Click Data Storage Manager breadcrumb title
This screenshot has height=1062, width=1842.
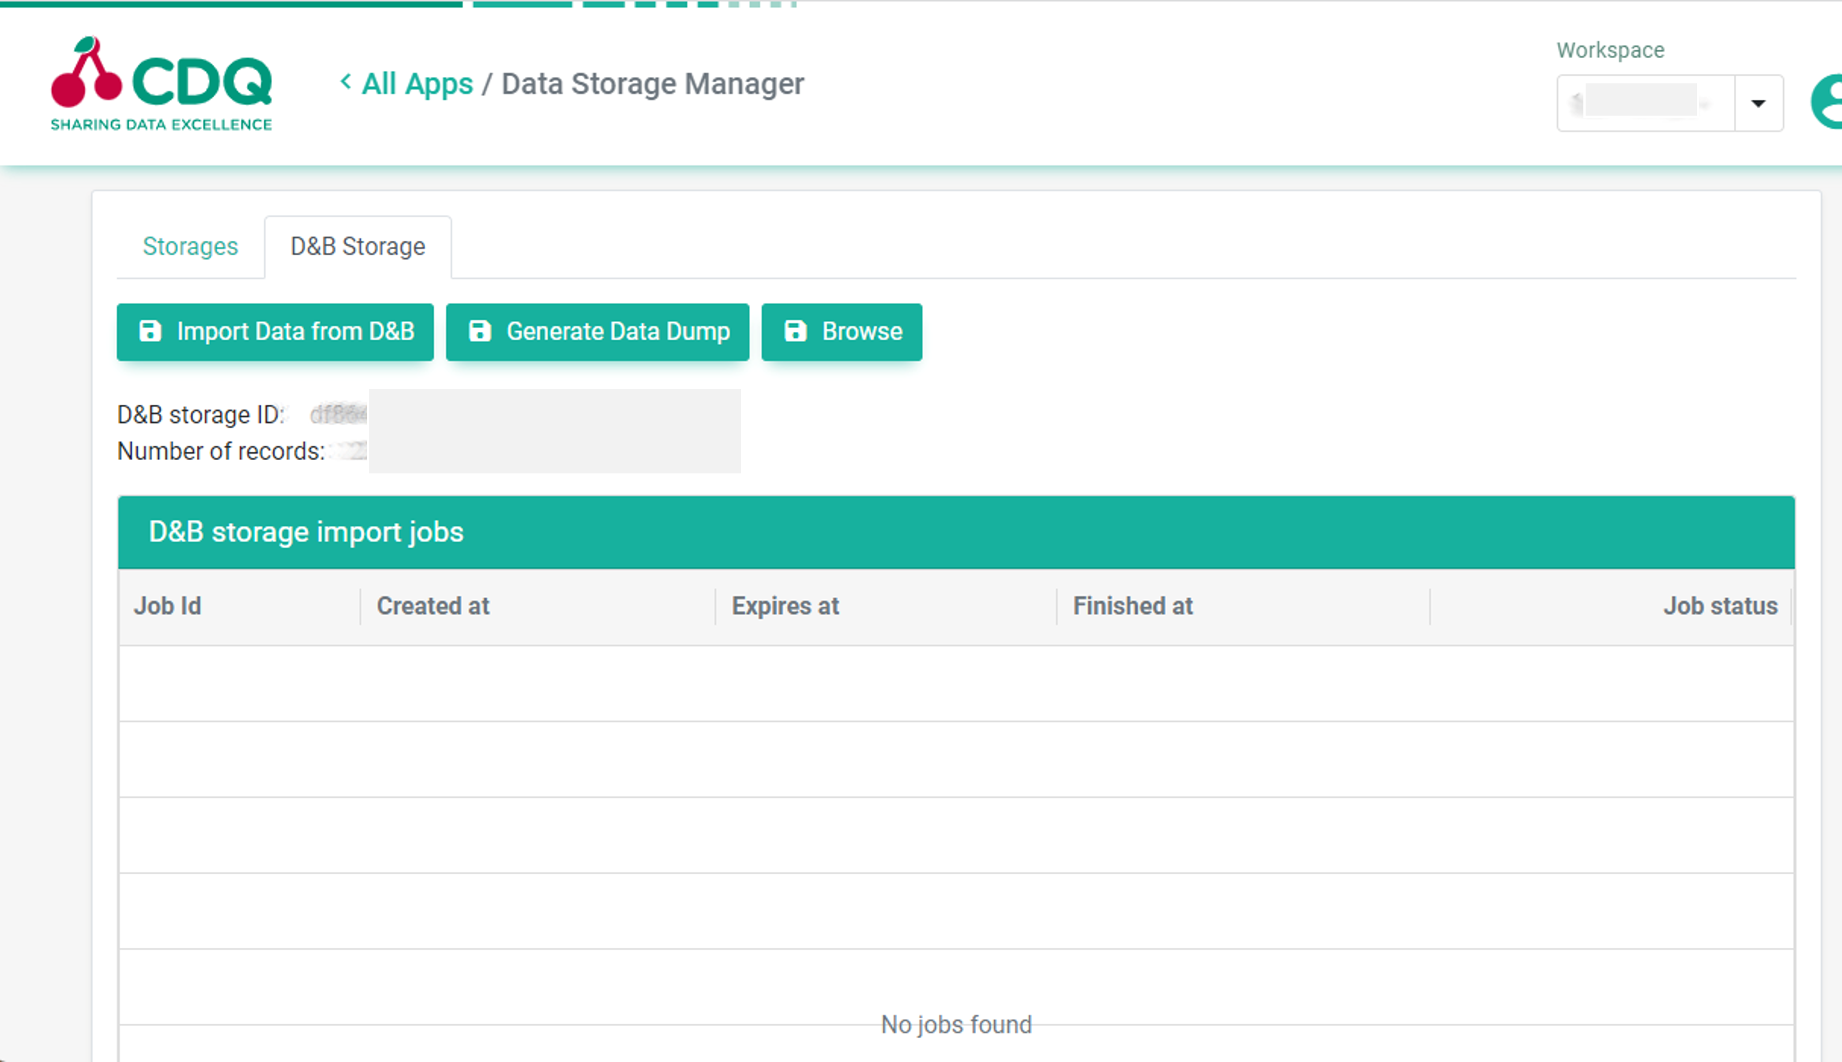click(653, 84)
